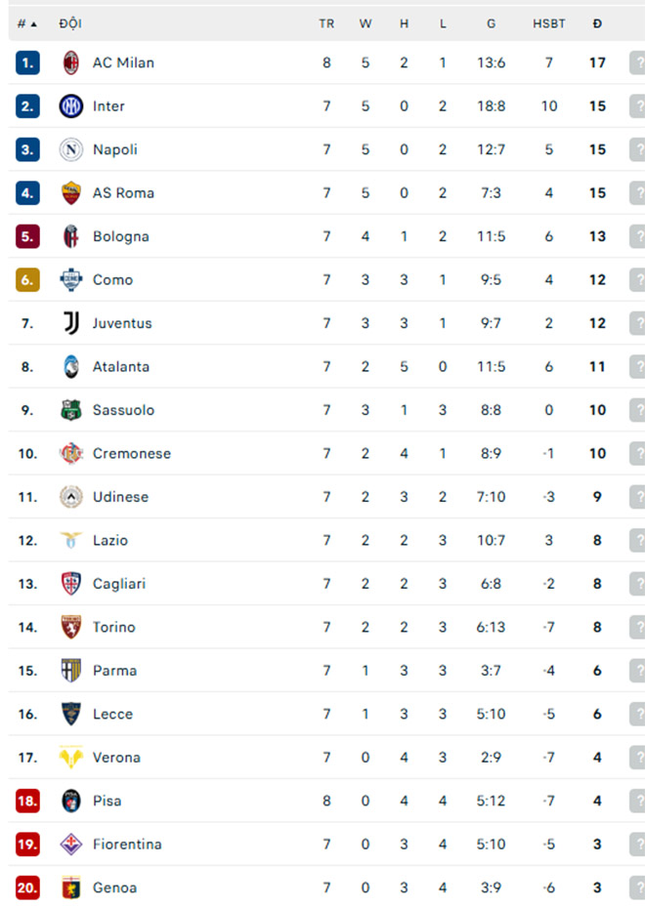Viewport: 645px width, 907px height.
Task: Click the red rank badge showing 18
Action: tap(26, 801)
